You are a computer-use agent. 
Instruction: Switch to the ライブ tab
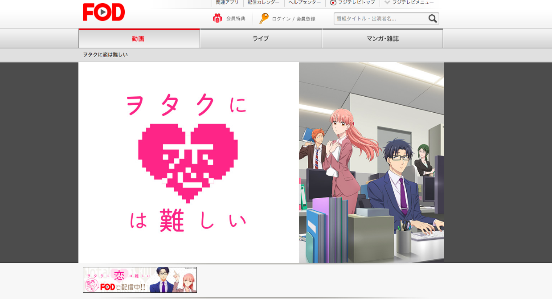tap(261, 38)
